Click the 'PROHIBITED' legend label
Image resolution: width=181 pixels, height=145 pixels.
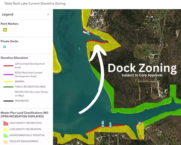click(x=22, y=101)
